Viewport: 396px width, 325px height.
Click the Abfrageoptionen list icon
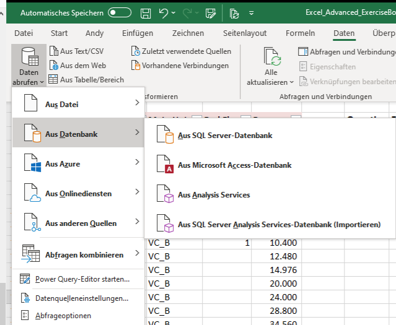pyautogui.click(x=25, y=316)
